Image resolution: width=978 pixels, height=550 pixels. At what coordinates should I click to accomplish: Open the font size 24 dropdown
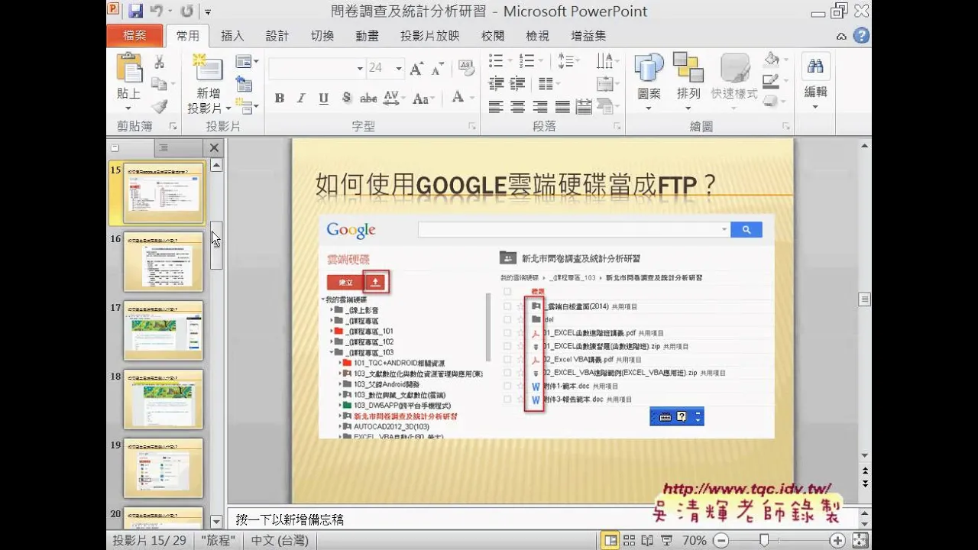click(x=399, y=68)
